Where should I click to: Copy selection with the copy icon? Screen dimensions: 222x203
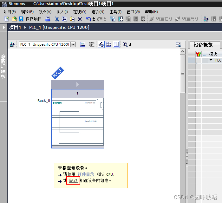[x=65, y=19]
